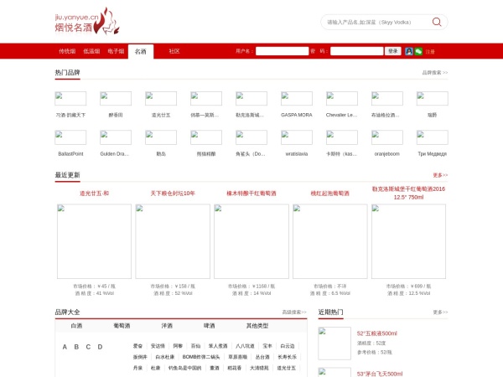The height and width of the screenshot is (377, 503).
Task: Select the 啤酒 category tab
Action: (x=209, y=326)
